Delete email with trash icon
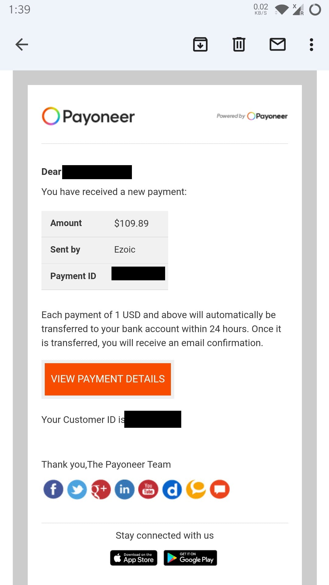The image size is (329, 585). (239, 44)
